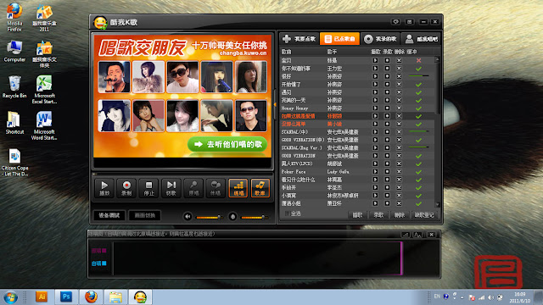543x305 pixels.
Task: Play the Honey Honey song row
Action: click(375, 108)
